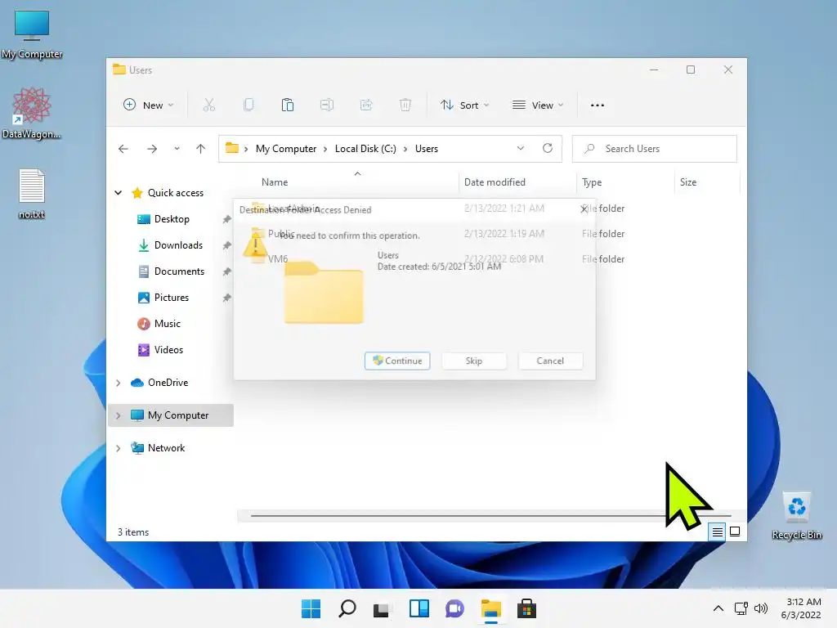The height and width of the screenshot is (628, 837).
Task: Go forward with the right arrow
Action: [x=152, y=149]
